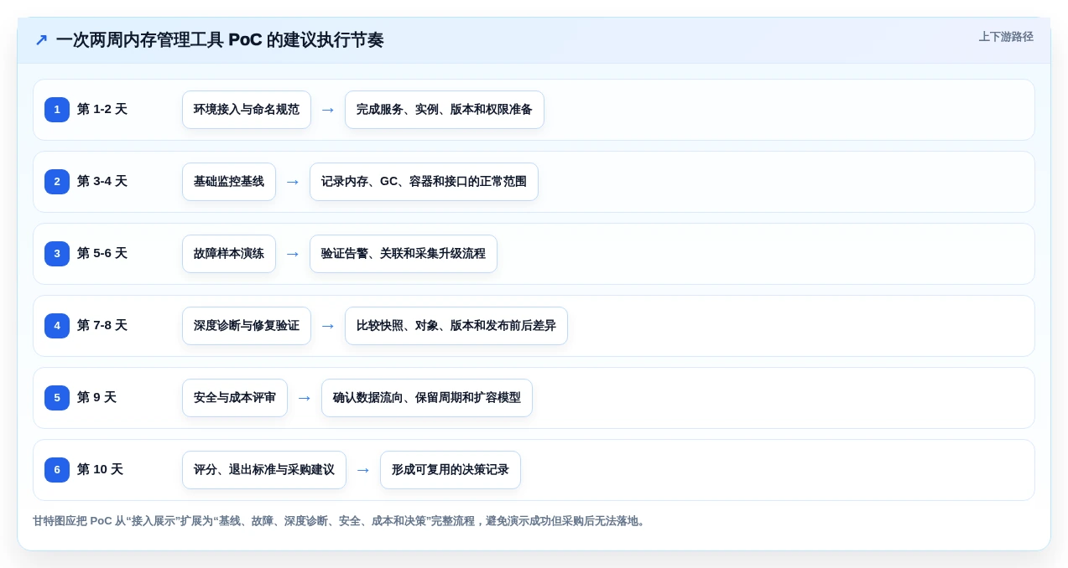Select the 环境接入与命名规范 box
Image resolution: width=1068 pixels, height=568 pixels.
[x=247, y=110]
